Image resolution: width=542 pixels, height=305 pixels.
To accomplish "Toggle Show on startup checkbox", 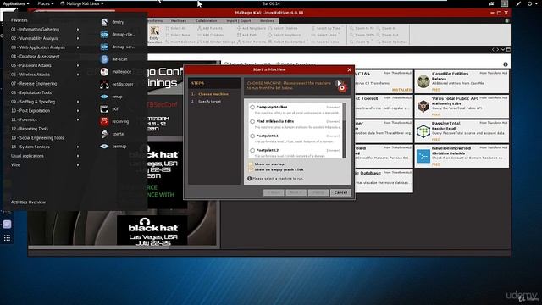I will [251, 164].
